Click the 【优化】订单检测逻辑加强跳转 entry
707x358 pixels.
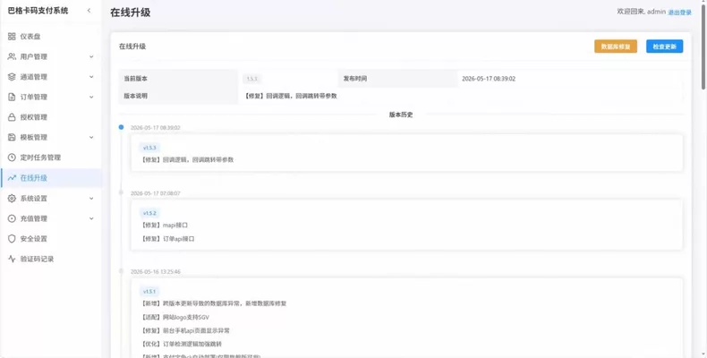(x=182, y=344)
